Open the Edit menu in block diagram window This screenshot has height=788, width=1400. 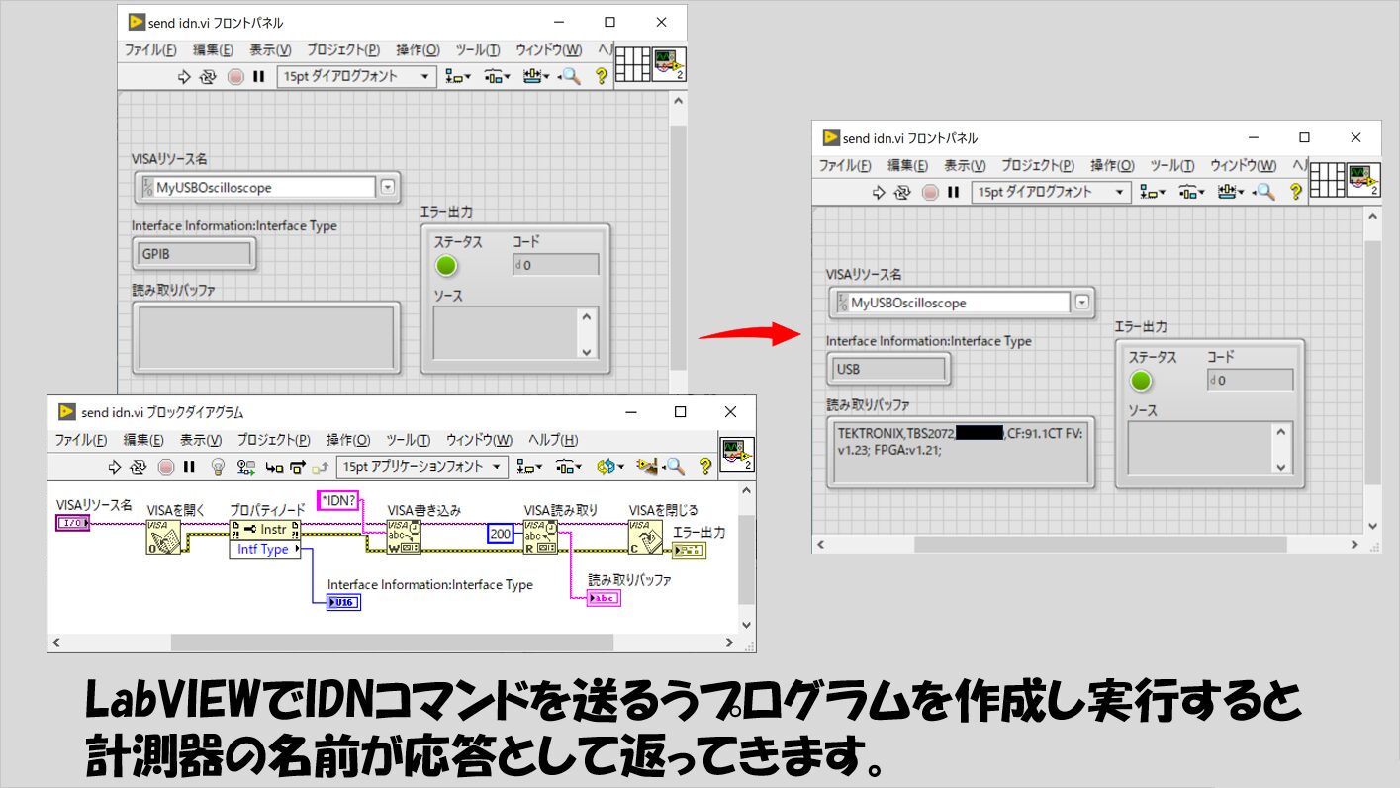point(142,440)
